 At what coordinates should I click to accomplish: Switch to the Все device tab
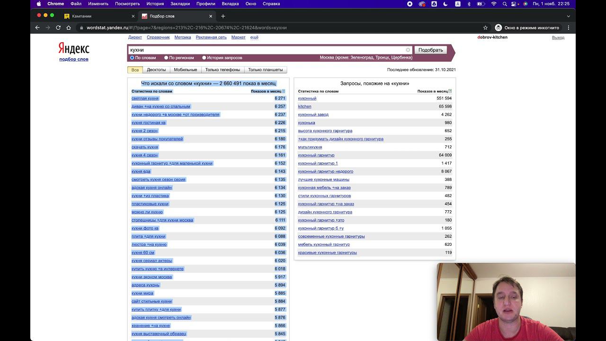pyautogui.click(x=135, y=70)
